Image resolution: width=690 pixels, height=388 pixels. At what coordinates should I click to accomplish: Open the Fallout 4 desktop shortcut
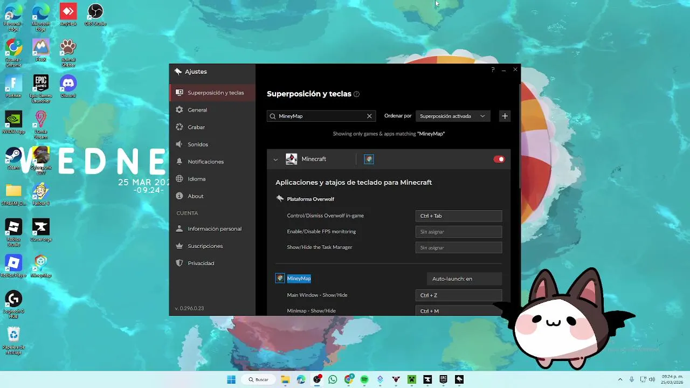[x=40, y=194]
